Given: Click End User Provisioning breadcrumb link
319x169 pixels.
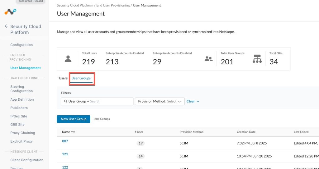Looking at the screenshot, I should tap(113, 5).
